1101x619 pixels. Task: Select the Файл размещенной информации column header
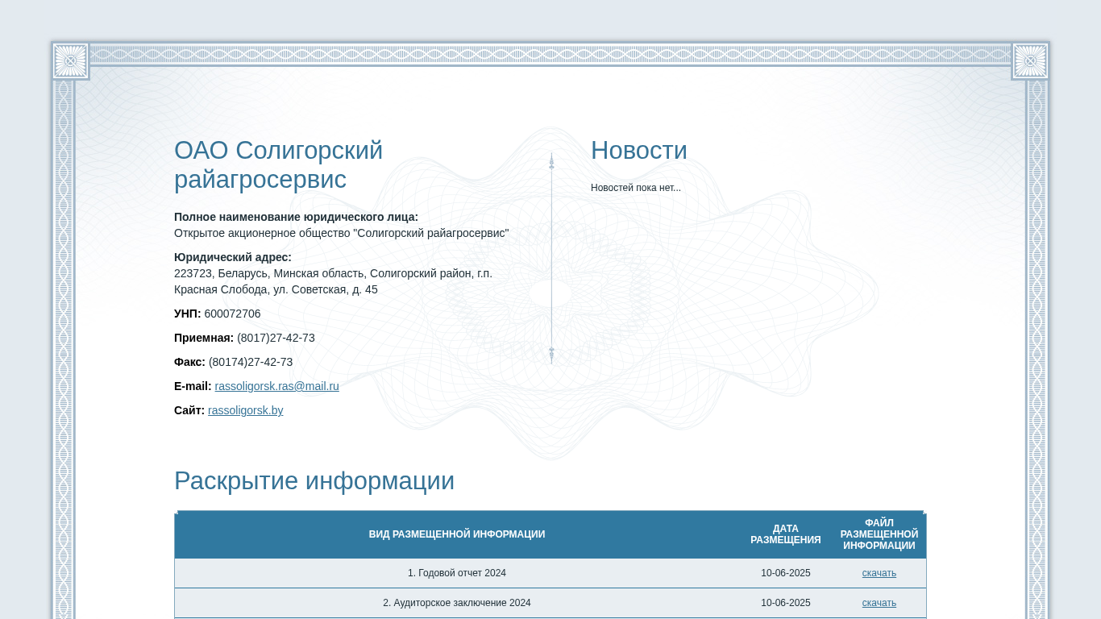click(879, 534)
